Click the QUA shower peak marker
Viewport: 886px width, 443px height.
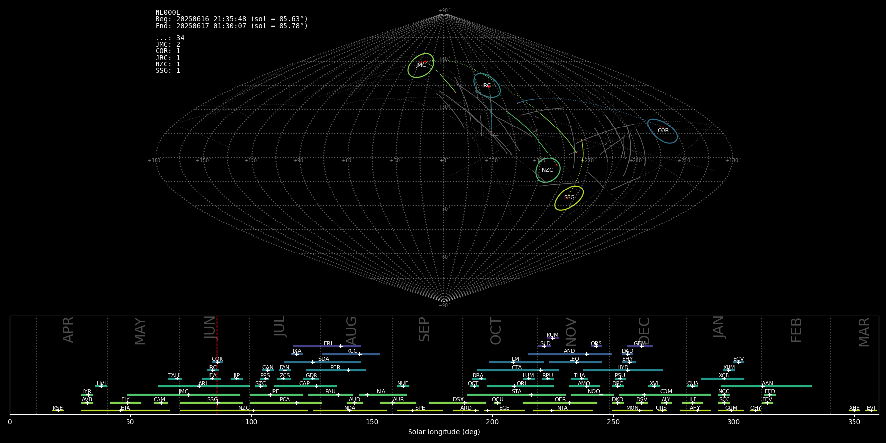point(693,386)
